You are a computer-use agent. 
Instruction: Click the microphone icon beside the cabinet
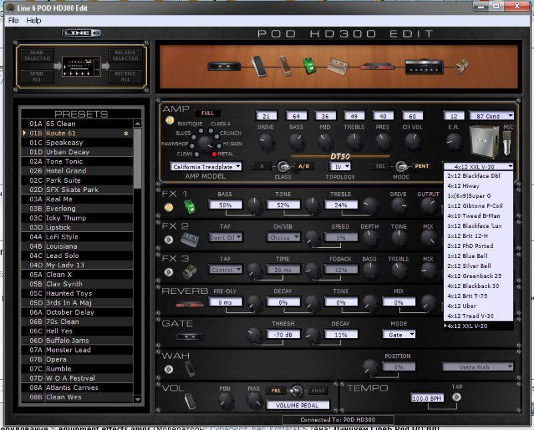tap(505, 143)
